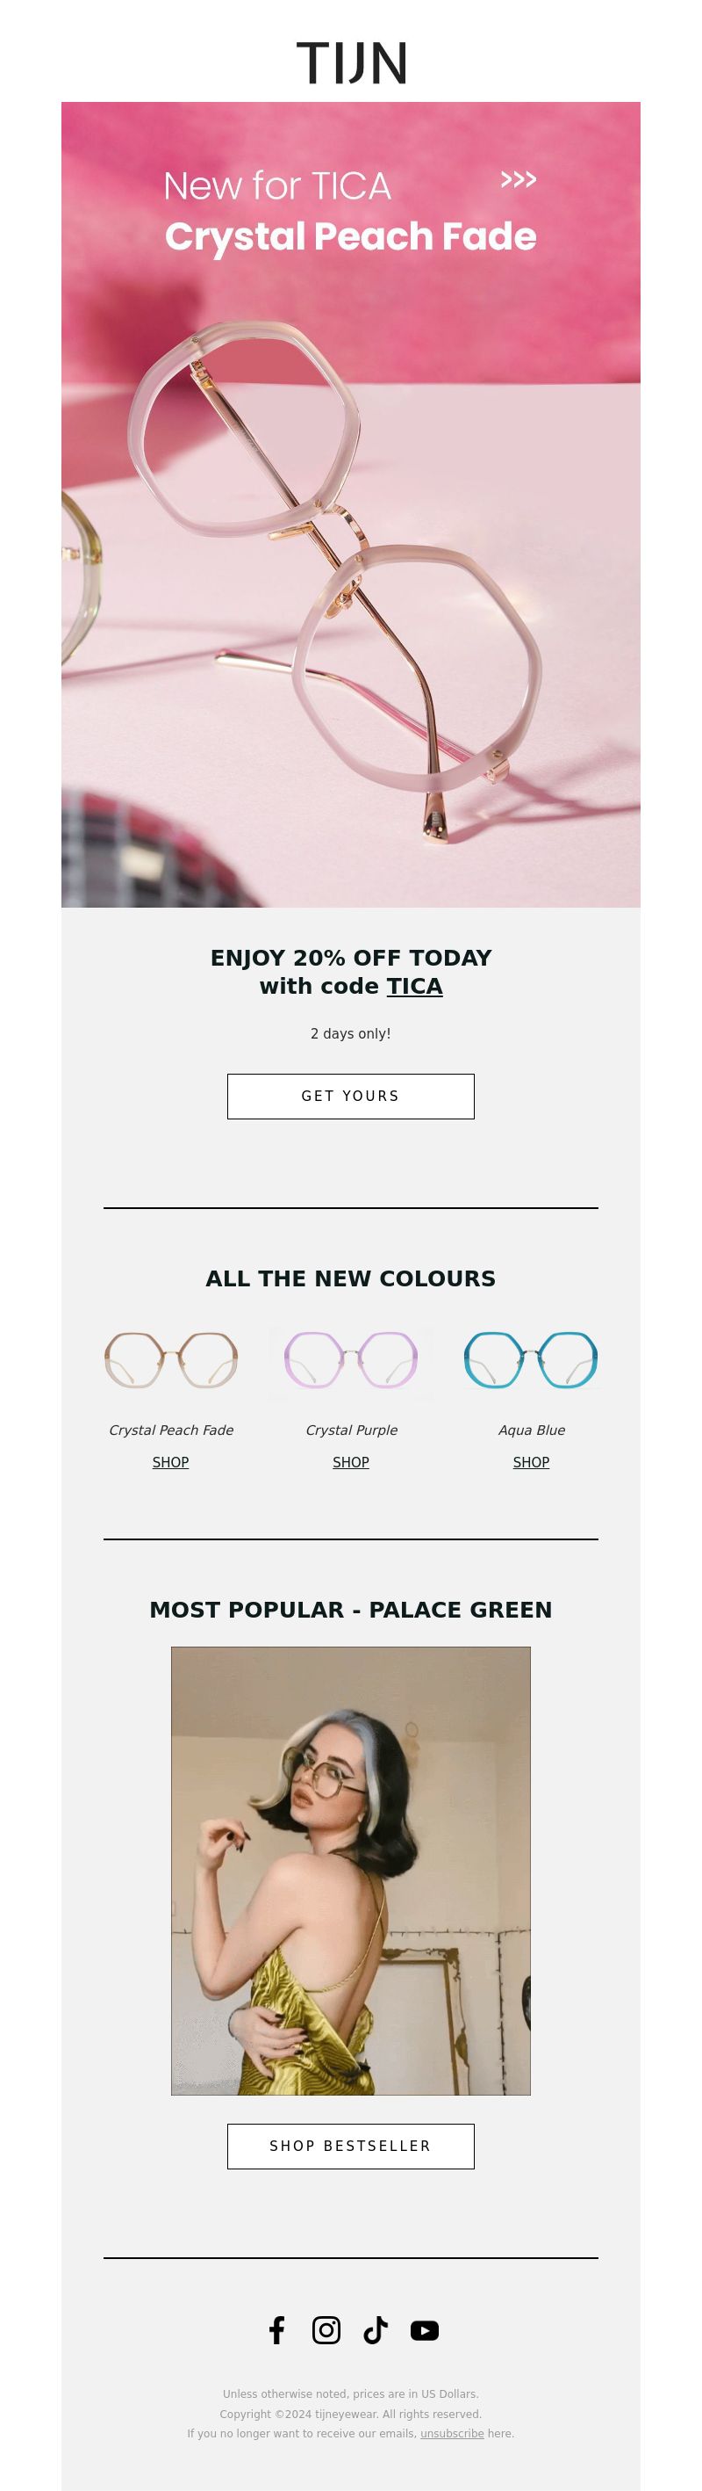Click the triple chevron arrows in banner
The height and width of the screenshot is (2491, 702).
click(519, 179)
